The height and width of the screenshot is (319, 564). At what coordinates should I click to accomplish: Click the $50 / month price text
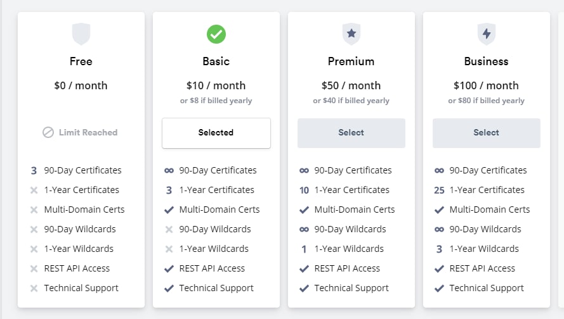[351, 85]
